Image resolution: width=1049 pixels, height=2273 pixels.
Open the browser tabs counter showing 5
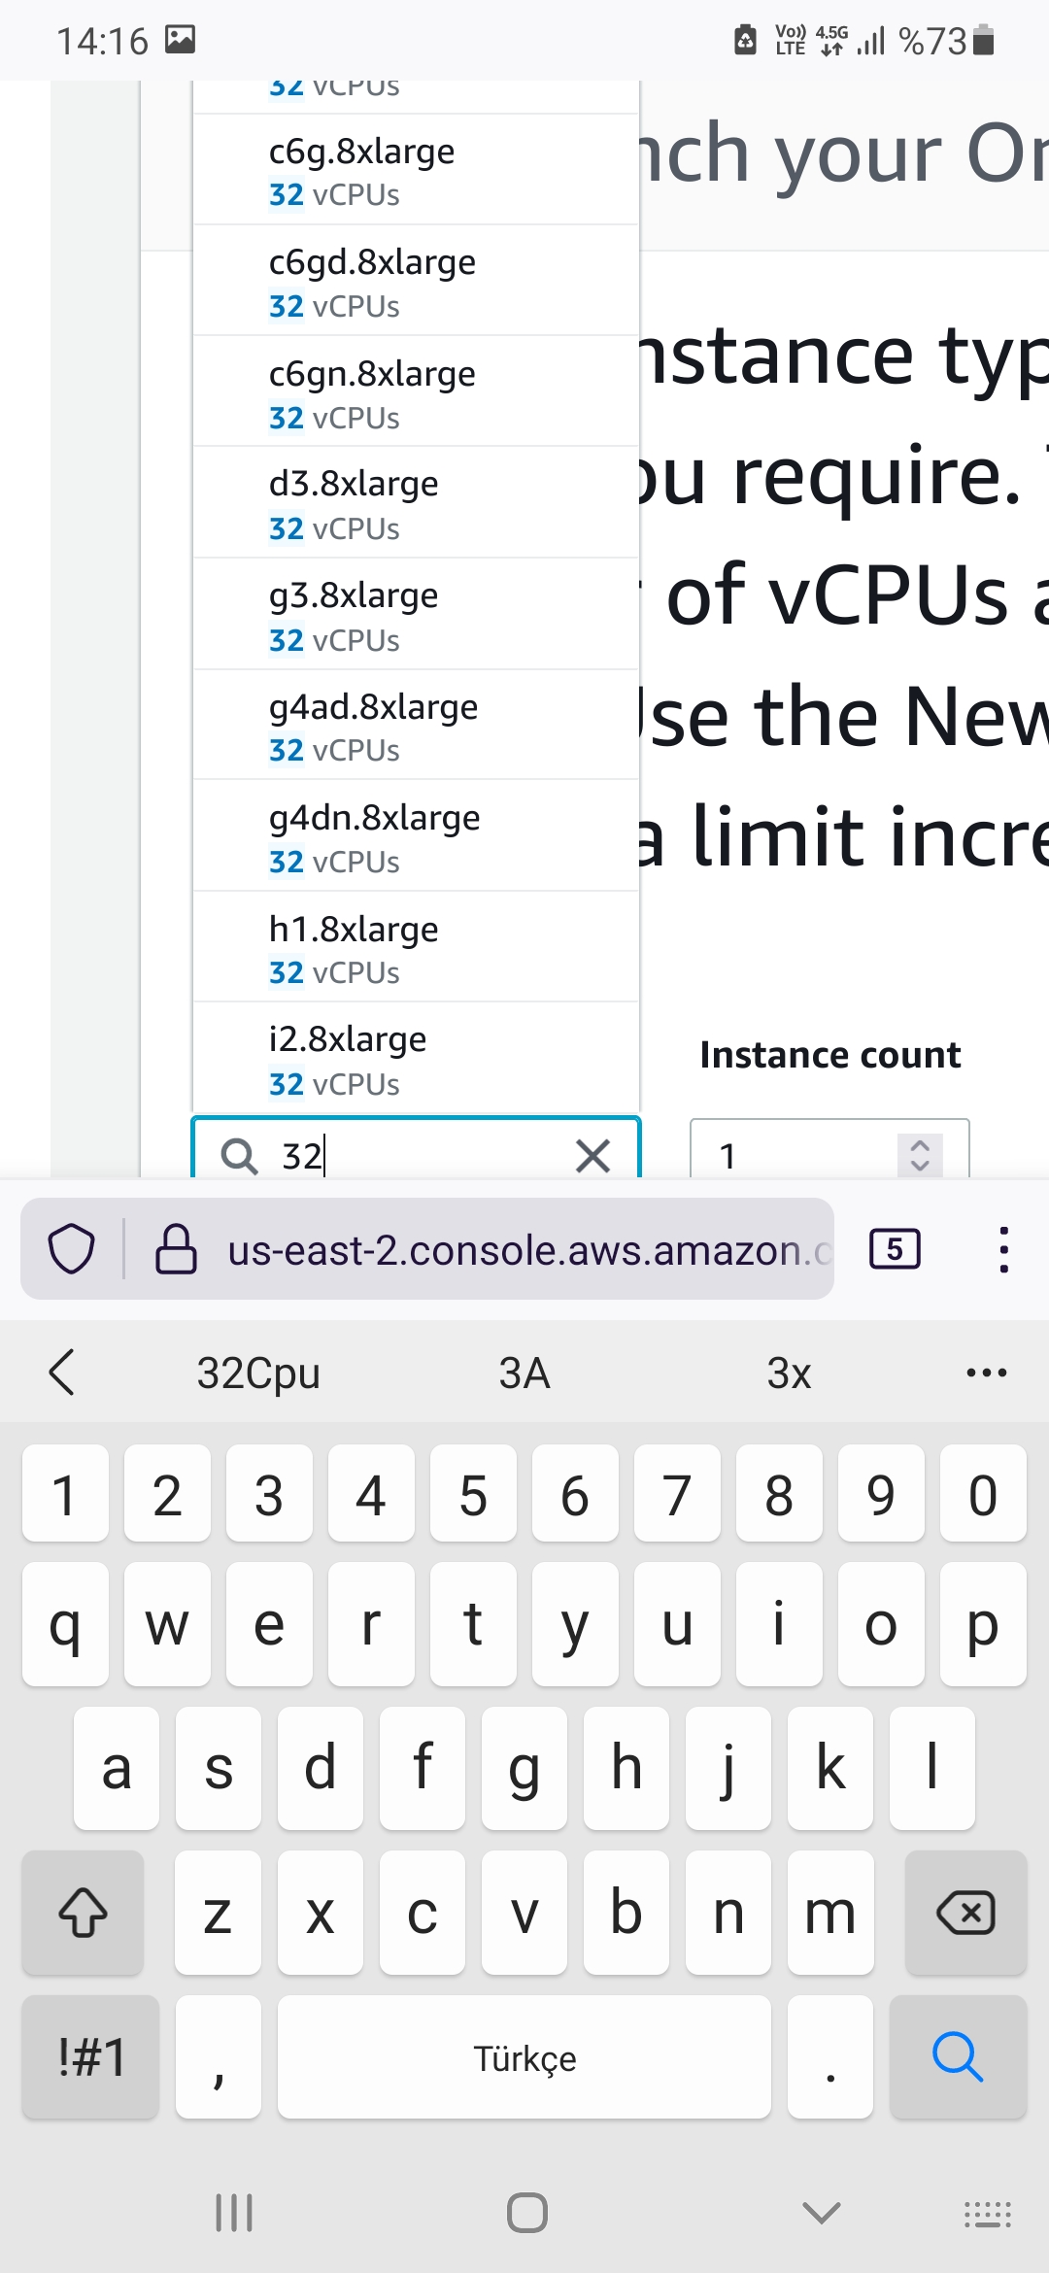coord(895,1249)
